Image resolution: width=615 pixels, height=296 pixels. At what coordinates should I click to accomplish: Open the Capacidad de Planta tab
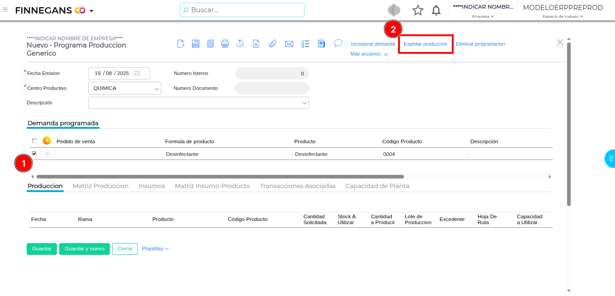tap(377, 186)
